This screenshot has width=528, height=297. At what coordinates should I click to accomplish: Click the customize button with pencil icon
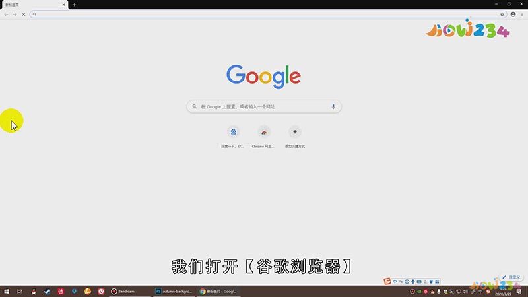pos(512,277)
